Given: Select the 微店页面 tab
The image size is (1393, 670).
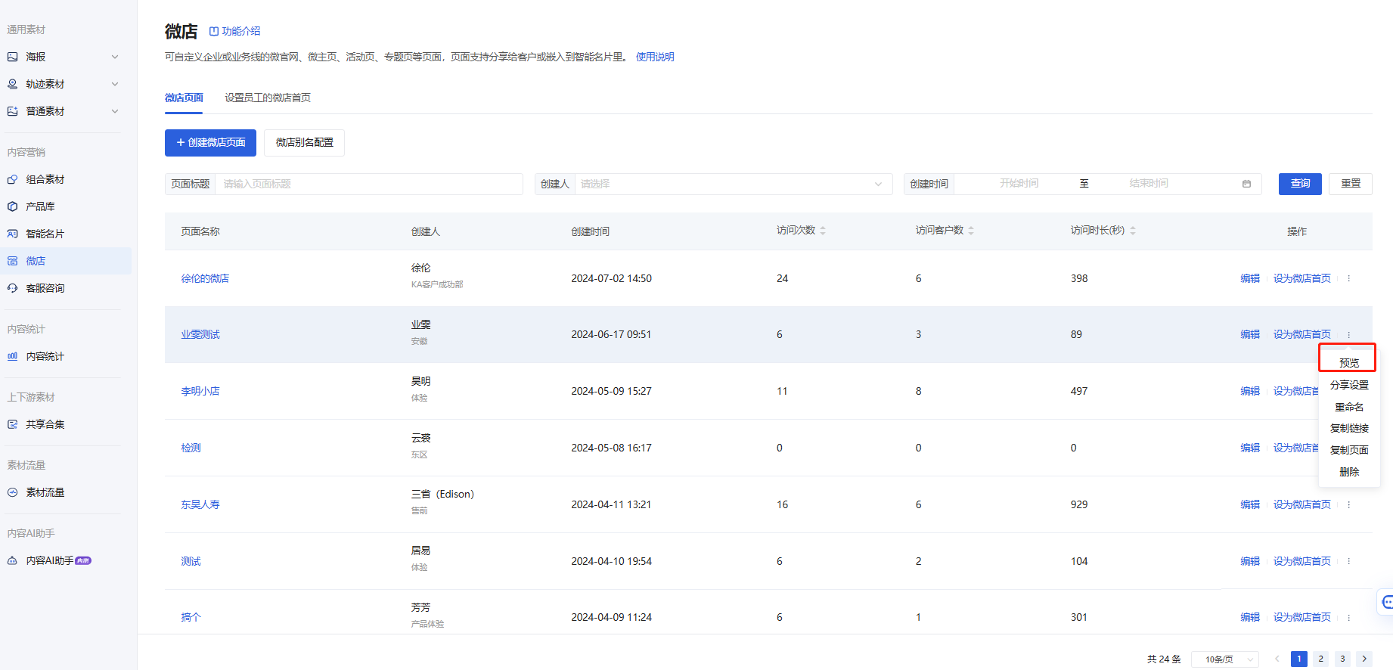Looking at the screenshot, I should (x=184, y=98).
